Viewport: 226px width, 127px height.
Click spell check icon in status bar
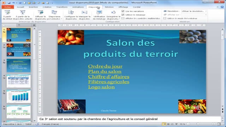[37, 124]
